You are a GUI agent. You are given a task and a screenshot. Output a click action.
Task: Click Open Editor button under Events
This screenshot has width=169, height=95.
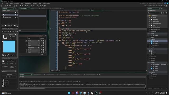point(9,77)
